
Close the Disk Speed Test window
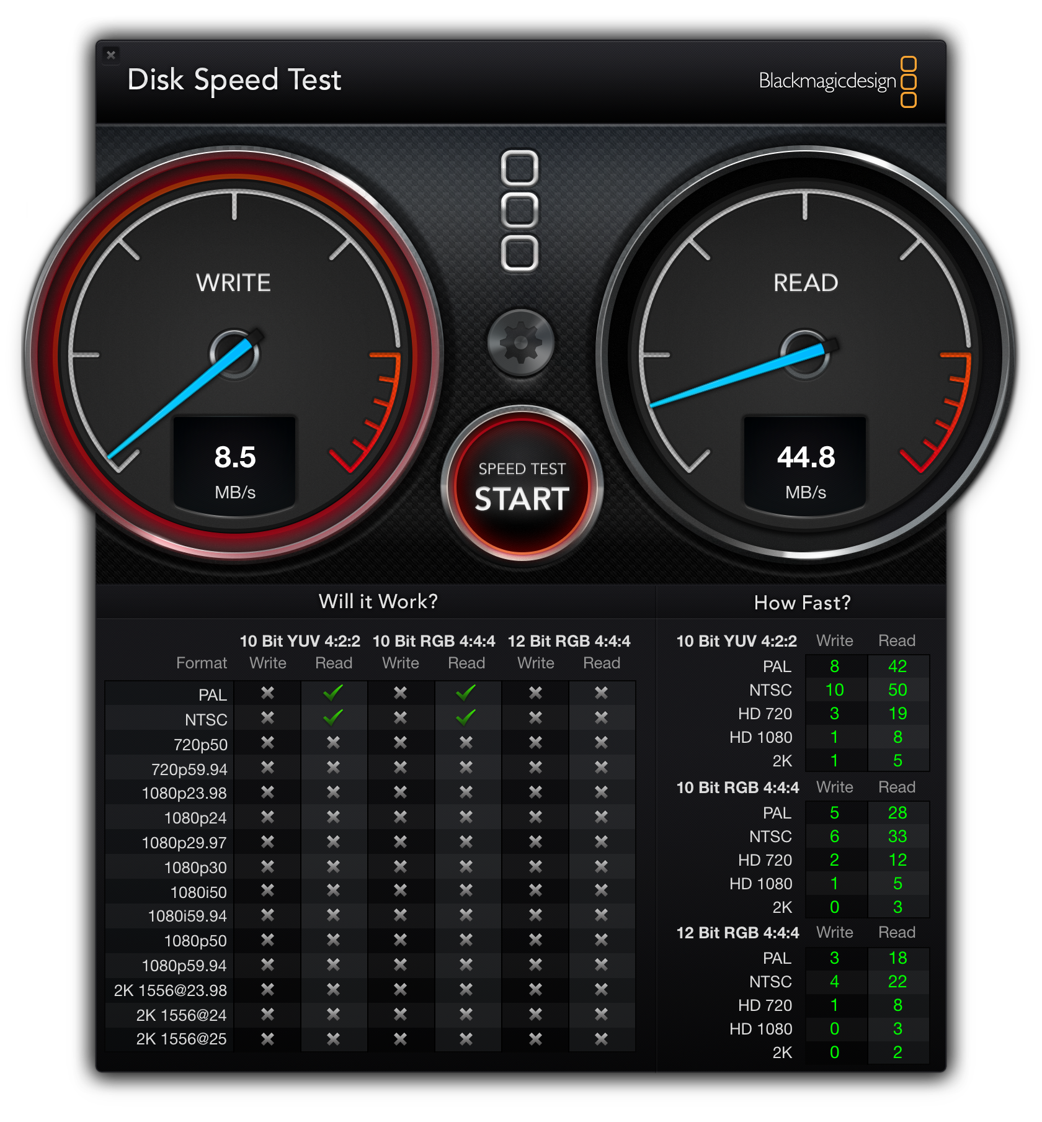111,55
